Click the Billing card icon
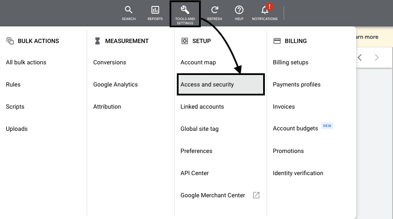 pos(277,41)
